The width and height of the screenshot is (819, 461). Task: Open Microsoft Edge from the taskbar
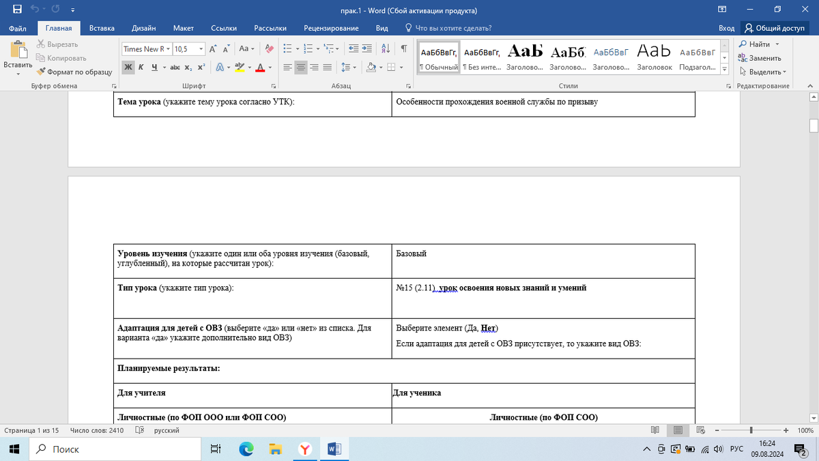tap(246, 449)
